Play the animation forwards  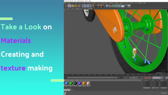pyautogui.click(x=134, y=78)
